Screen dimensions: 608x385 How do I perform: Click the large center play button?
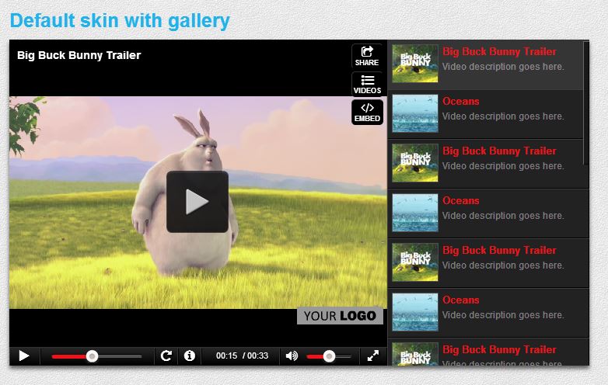(197, 202)
